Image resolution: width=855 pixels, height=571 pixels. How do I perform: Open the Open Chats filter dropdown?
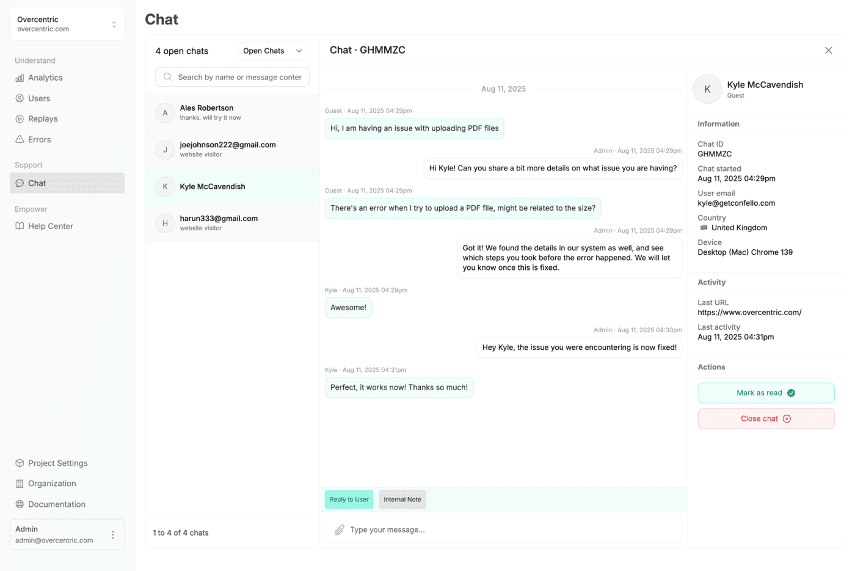coord(273,51)
